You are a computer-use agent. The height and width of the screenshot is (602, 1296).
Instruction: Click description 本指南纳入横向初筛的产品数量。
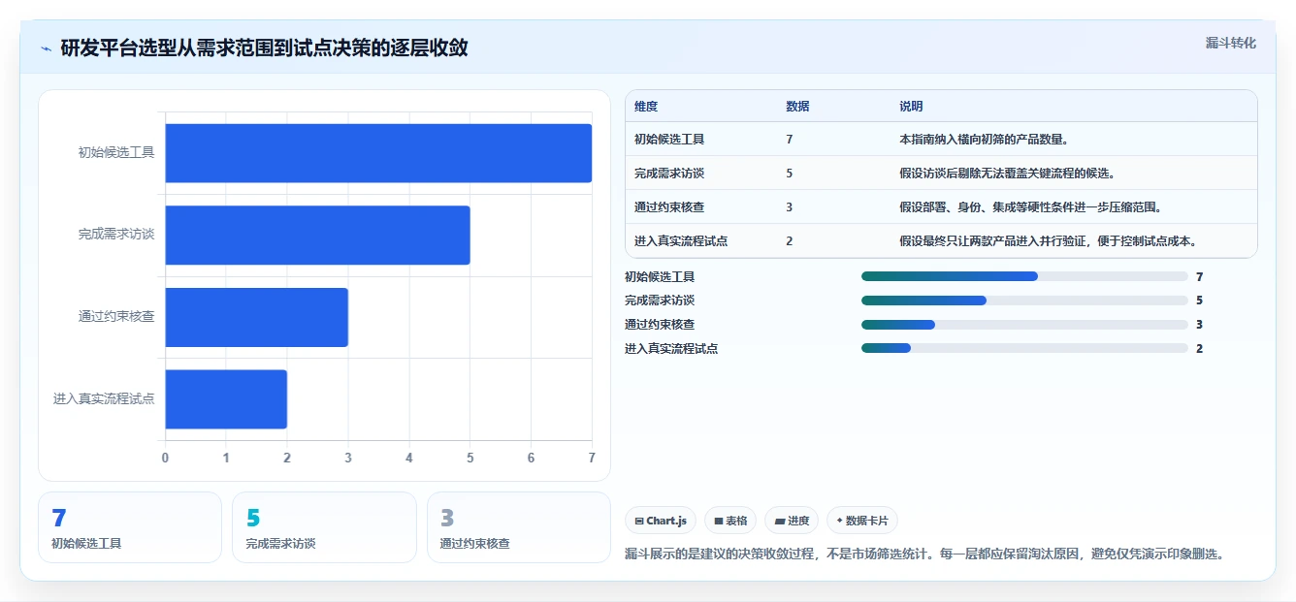click(x=984, y=140)
